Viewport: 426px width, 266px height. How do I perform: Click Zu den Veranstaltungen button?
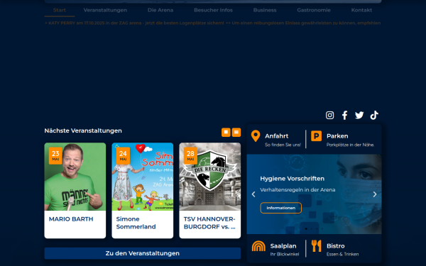143,253
